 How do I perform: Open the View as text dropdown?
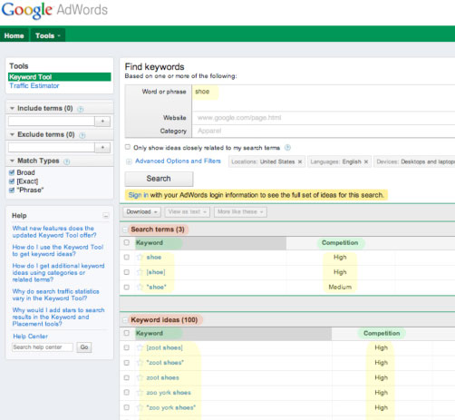click(188, 212)
